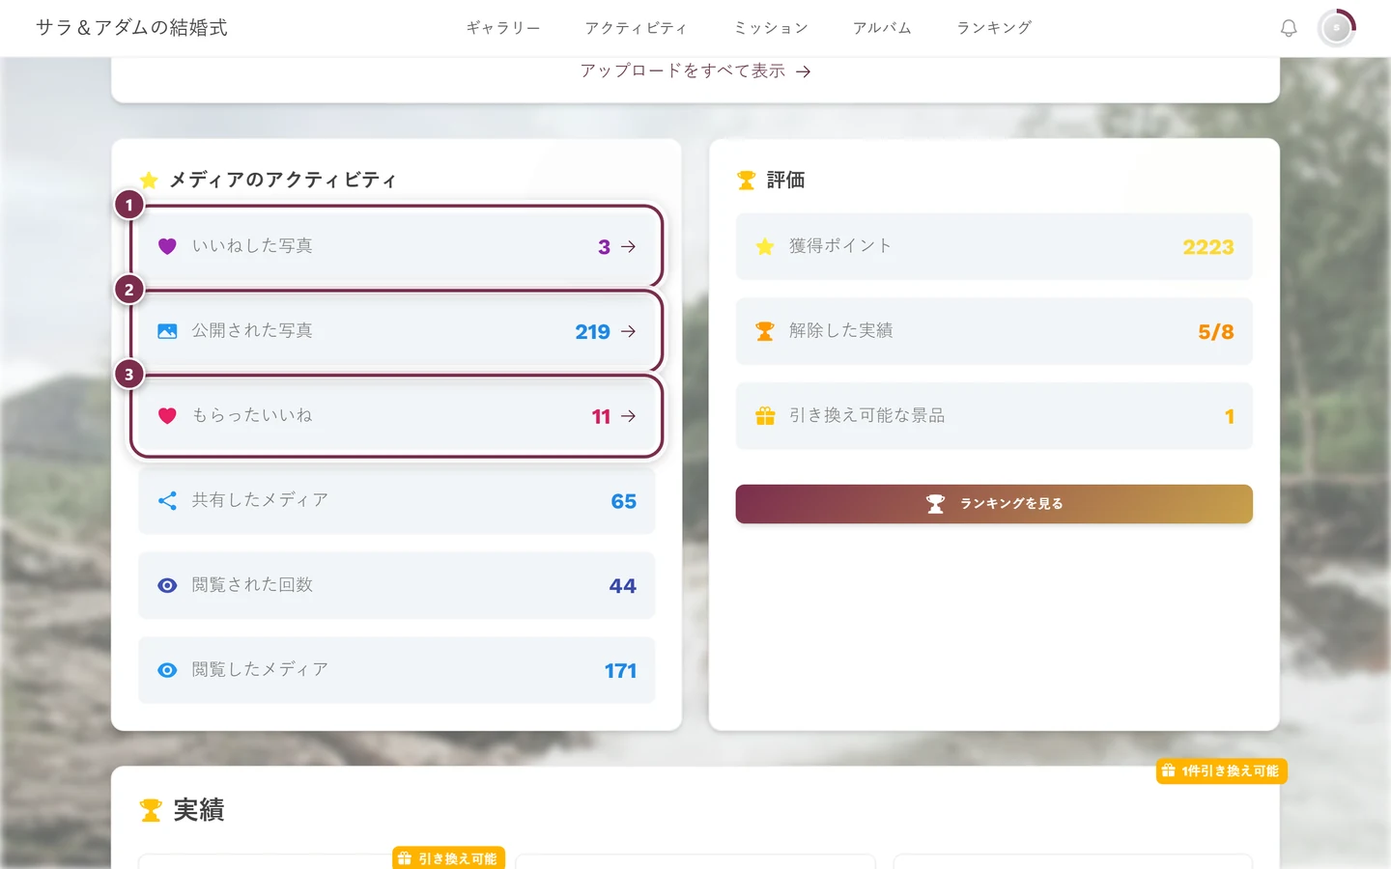Click the purple heart icon for いいねした写真
This screenshot has width=1391, height=869.
click(167, 246)
